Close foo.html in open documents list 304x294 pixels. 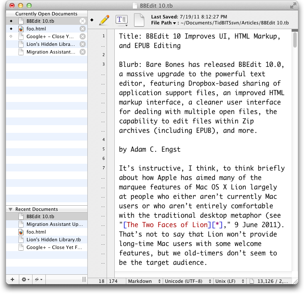tap(83, 29)
